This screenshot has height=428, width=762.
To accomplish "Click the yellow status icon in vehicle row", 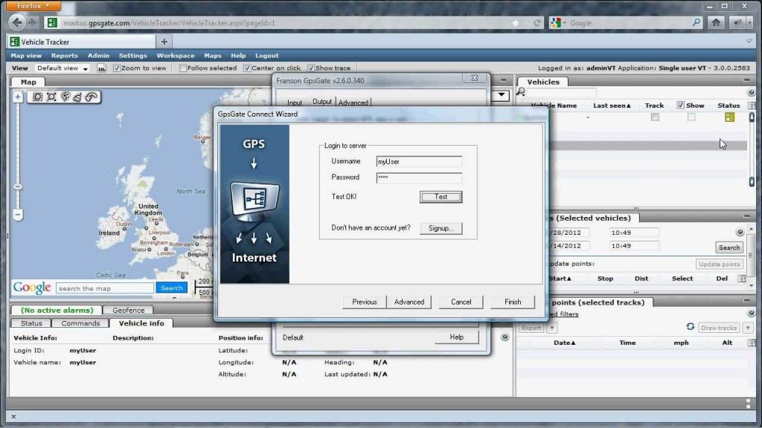I will [x=729, y=117].
